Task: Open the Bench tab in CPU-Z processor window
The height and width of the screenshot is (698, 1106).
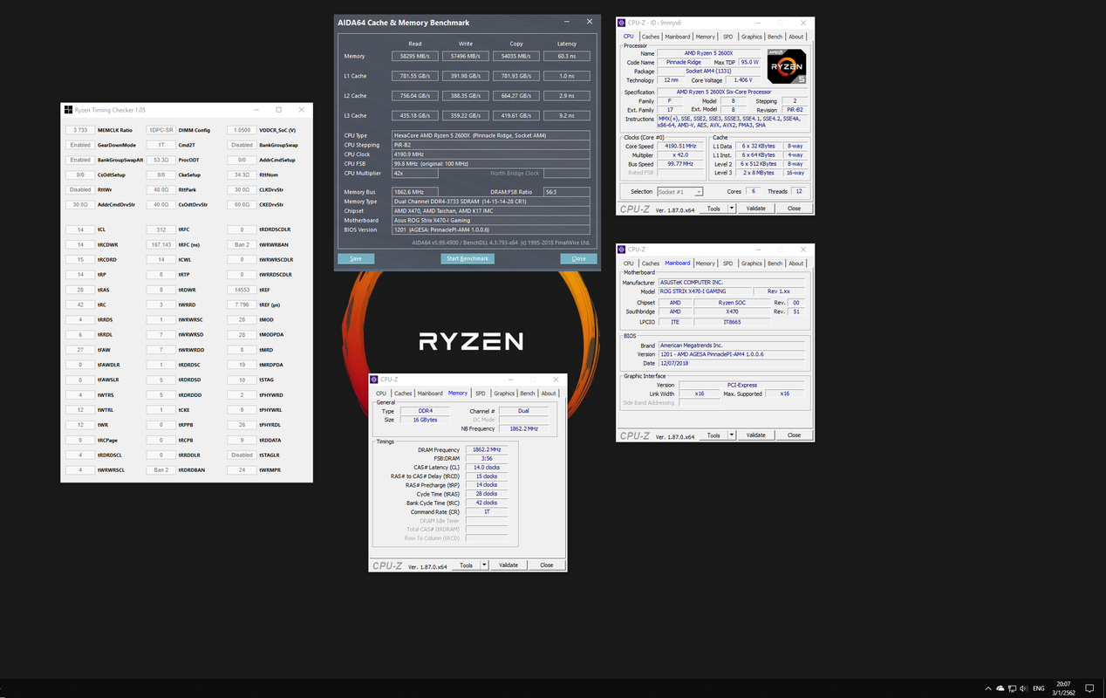Action: (x=775, y=37)
